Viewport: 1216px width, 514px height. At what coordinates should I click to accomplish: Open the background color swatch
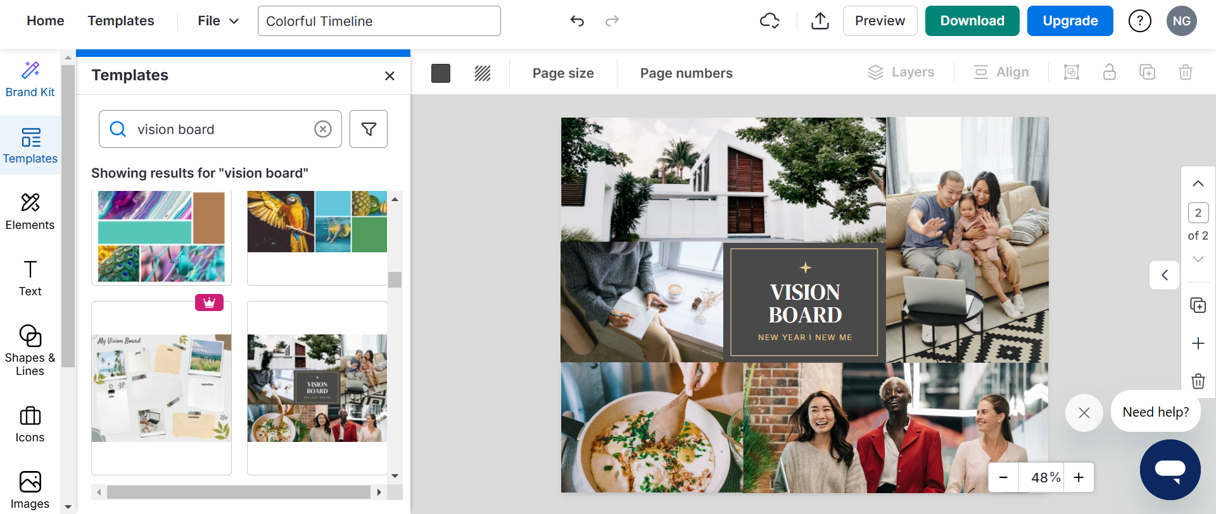(441, 73)
